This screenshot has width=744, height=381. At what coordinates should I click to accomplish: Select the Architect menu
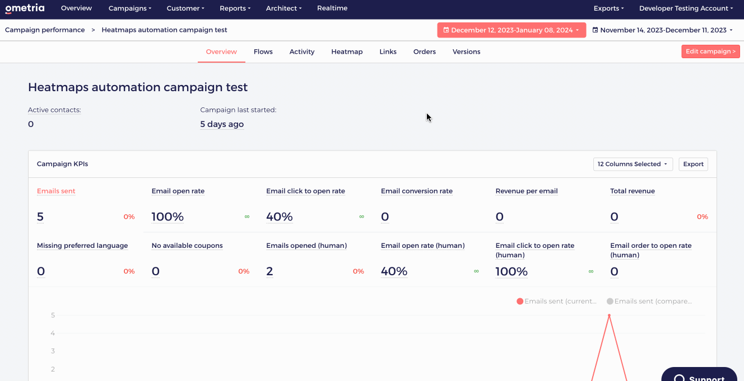[283, 8]
